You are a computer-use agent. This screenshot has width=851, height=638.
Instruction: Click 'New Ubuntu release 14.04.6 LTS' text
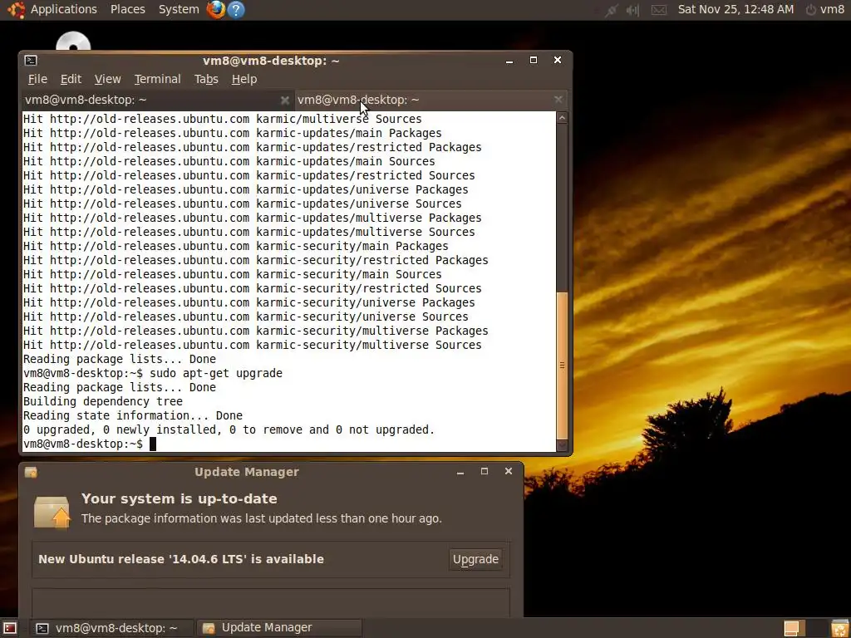click(181, 559)
